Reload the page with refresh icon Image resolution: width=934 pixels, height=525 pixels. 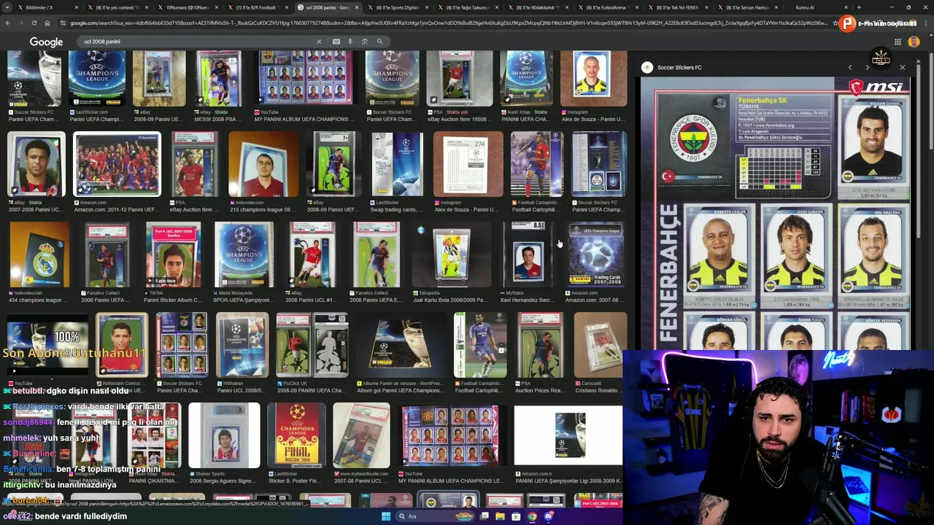[x=34, y=23]
